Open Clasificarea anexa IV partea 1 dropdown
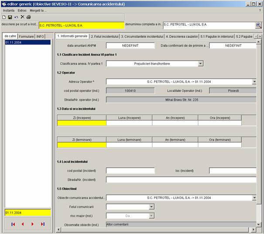This screenshot has width=264, height=234. [200, 64]
